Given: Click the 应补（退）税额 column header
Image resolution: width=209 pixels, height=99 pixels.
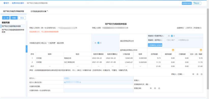Looking at the screenshot, I should [x=196, y=54].
